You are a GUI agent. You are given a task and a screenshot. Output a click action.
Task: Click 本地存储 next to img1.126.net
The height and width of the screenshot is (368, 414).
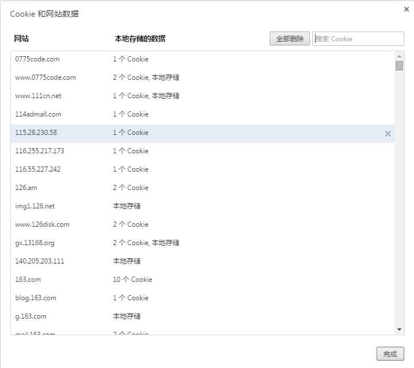(x=126, y=206)
